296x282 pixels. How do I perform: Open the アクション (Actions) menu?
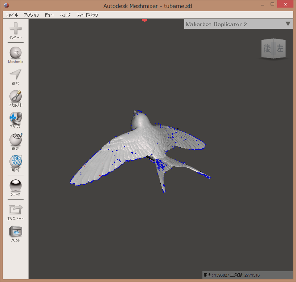[31, 15]
